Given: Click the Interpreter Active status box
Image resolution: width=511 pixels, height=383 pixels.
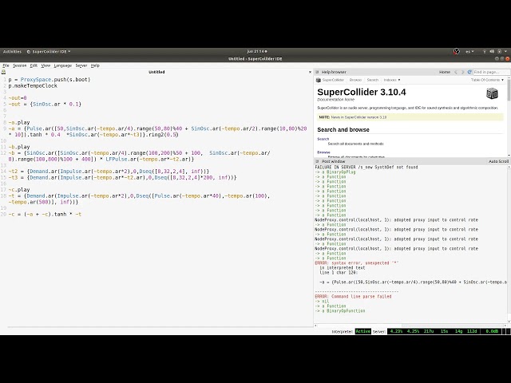Looking at the screenshot, I should (362, 331).
